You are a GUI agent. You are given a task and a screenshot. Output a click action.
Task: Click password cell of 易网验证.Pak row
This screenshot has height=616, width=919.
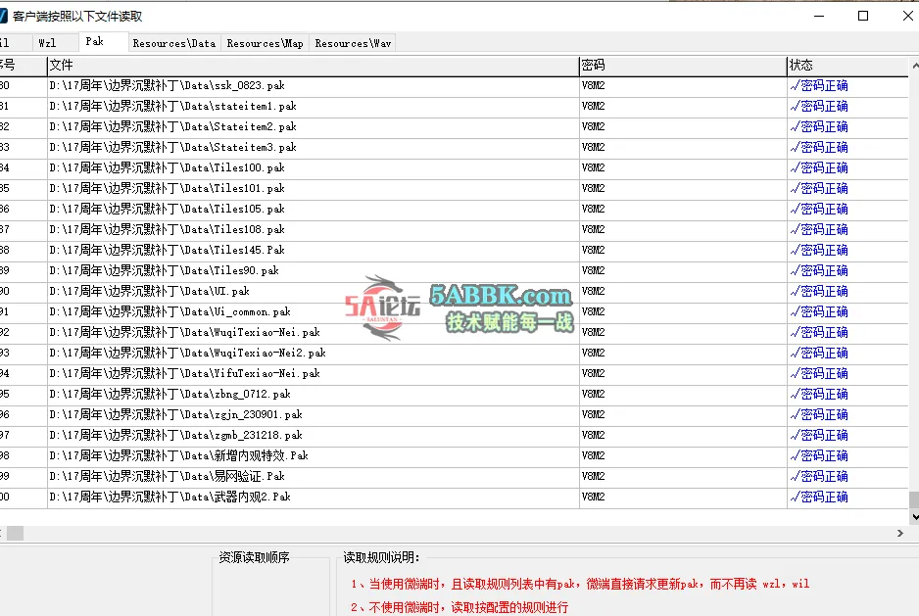[683, 476]
